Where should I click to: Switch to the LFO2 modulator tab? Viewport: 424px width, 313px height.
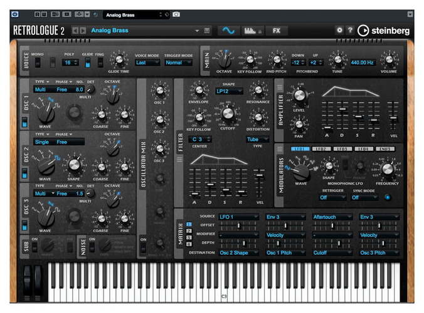(x=321, y=149)
